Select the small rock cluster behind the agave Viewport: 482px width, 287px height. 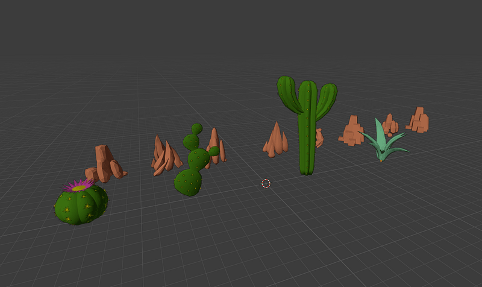(390, 125)
